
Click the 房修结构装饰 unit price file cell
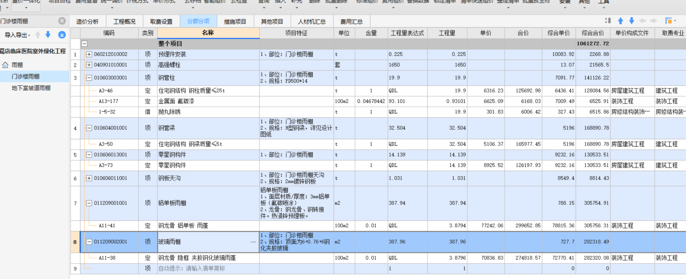pyautogui.click(x=632, y=112)
